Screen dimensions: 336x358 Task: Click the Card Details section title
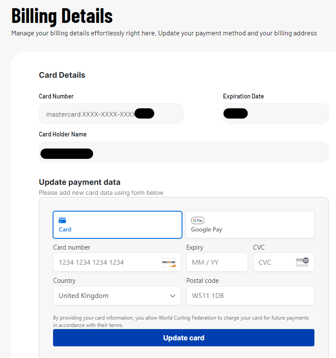(x=62, y=75)
